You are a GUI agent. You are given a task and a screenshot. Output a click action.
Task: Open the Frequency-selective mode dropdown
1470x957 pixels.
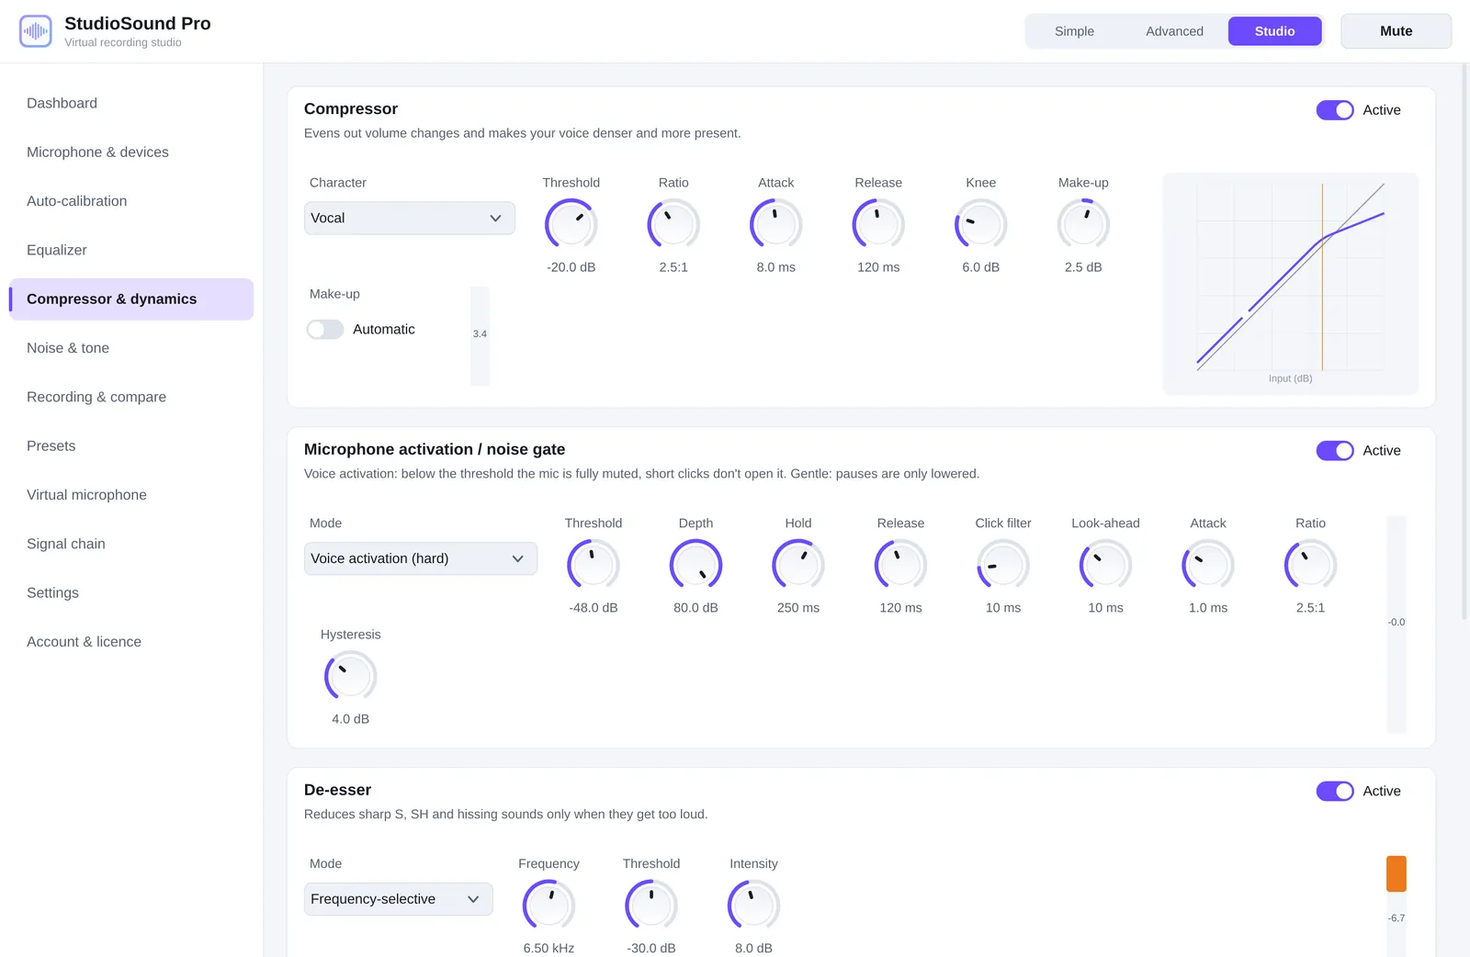[x=399, y=900]
